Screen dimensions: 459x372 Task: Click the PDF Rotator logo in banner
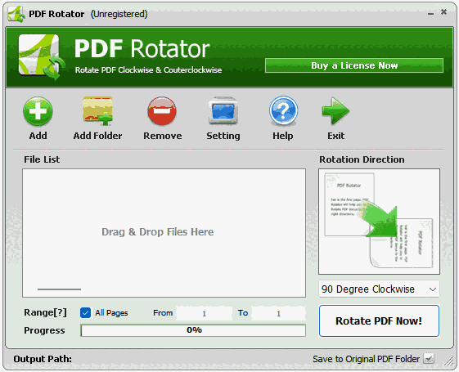click(42, 57)
